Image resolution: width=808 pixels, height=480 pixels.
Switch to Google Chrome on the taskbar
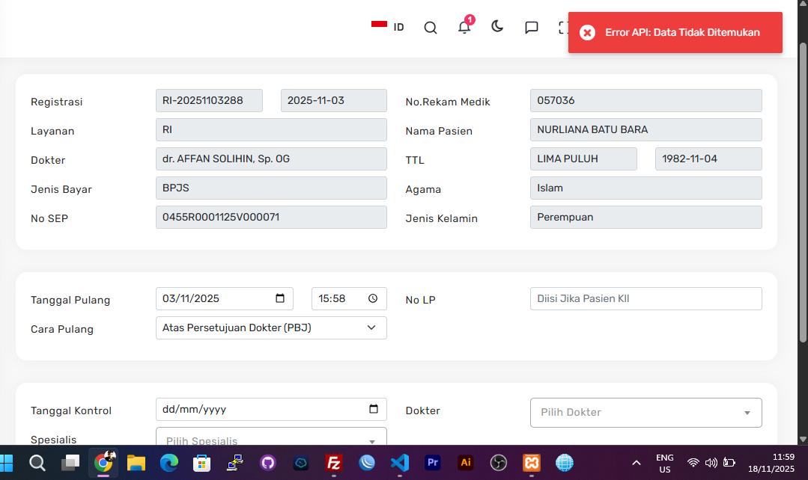103,463
